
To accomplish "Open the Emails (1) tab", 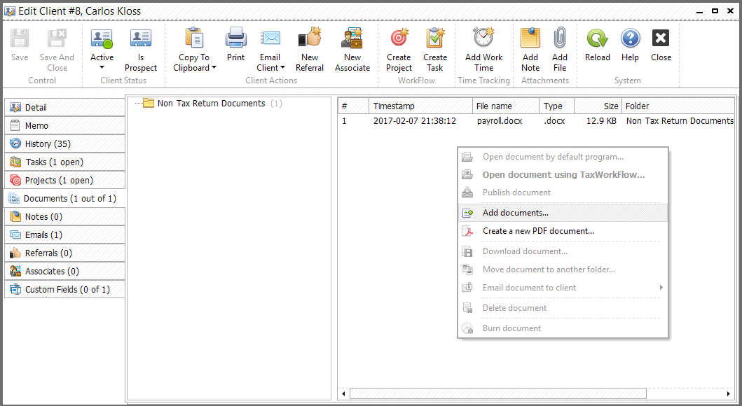I will pos(65,235).
